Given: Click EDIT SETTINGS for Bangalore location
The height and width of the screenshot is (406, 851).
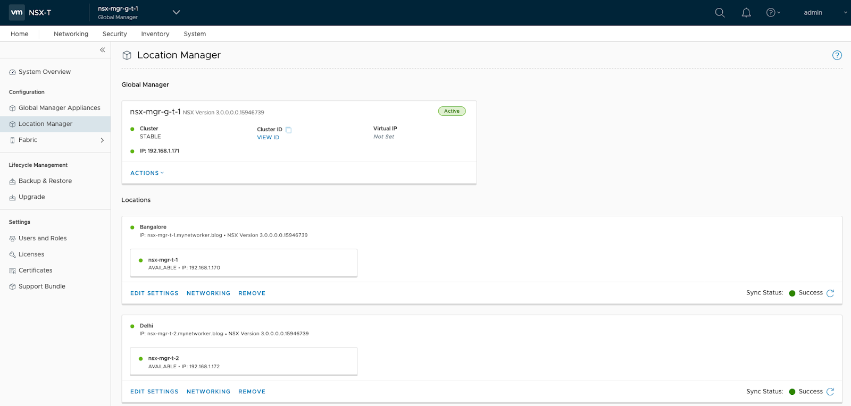Looking at the screenshot, I should click(x=154, y=293).
